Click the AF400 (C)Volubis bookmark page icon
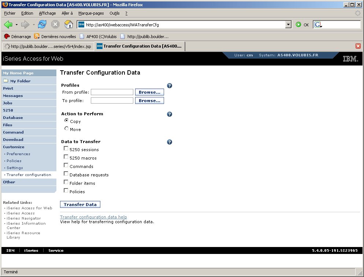The width and height of the screenshot is (364, 277). (82, 37)
